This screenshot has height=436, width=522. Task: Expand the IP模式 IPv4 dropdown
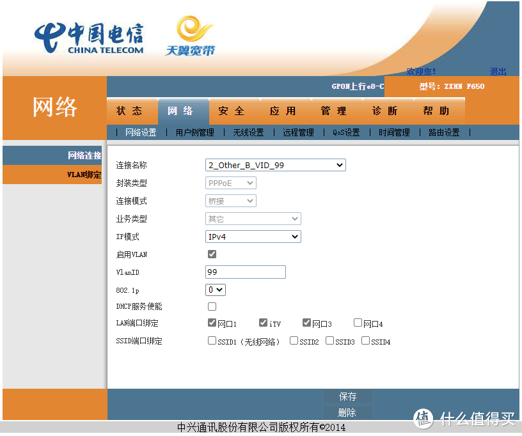253,237
